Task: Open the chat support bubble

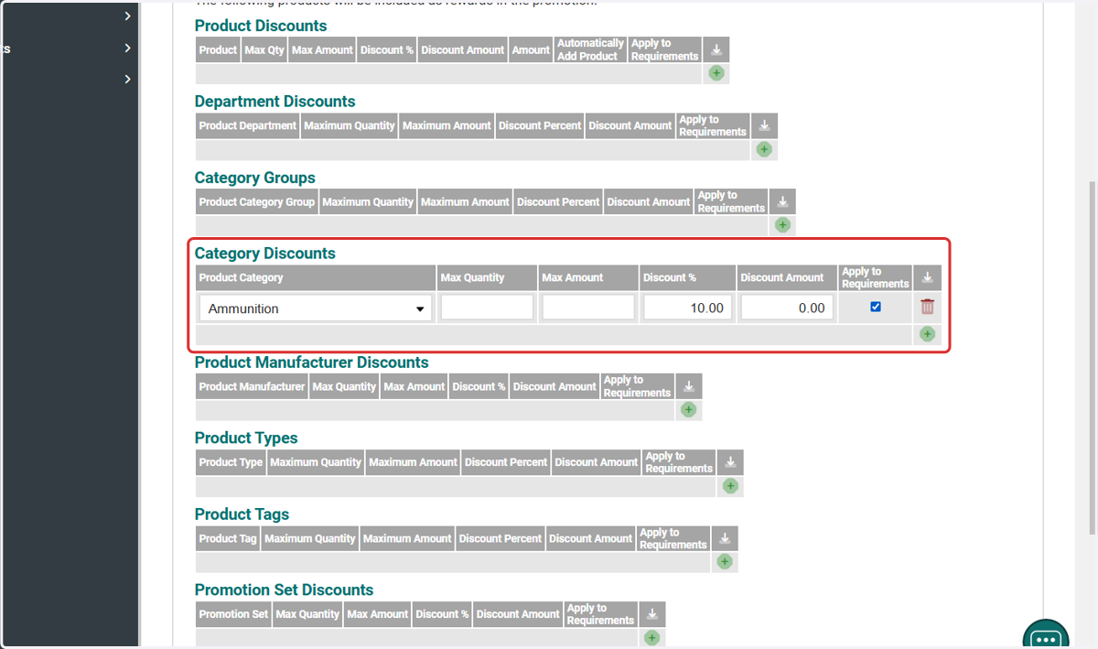Action: point(1046,636)
